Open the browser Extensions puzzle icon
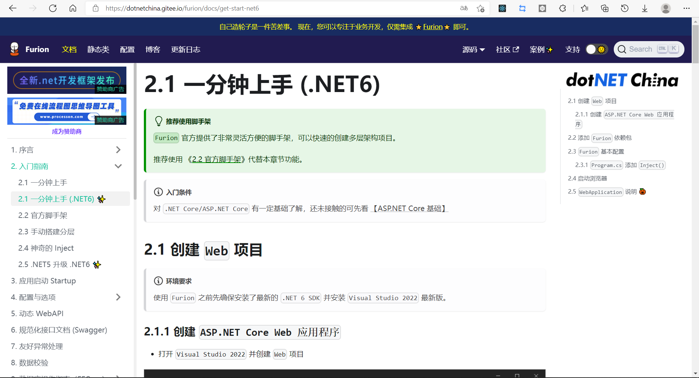 (x=562, y=8)
